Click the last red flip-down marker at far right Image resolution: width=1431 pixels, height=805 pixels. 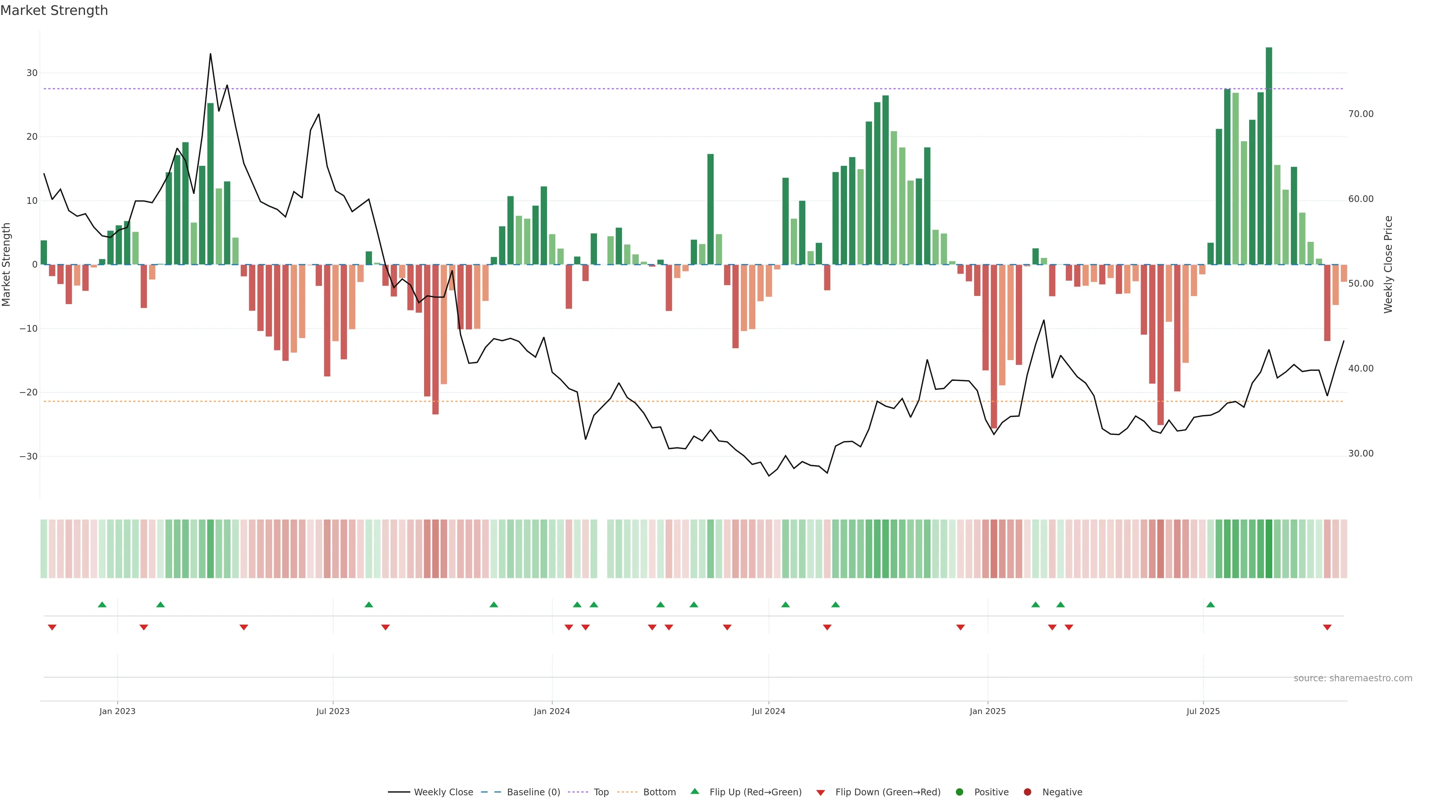tap(1327, 627)
